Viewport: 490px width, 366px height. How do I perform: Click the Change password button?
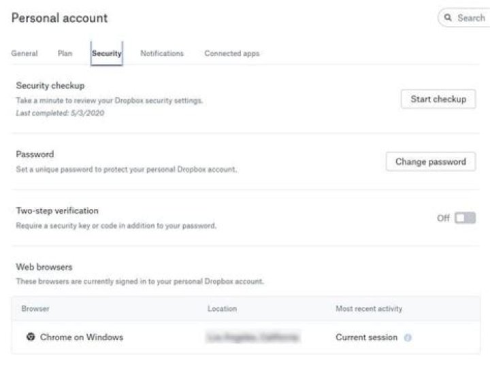coord(430,162)
